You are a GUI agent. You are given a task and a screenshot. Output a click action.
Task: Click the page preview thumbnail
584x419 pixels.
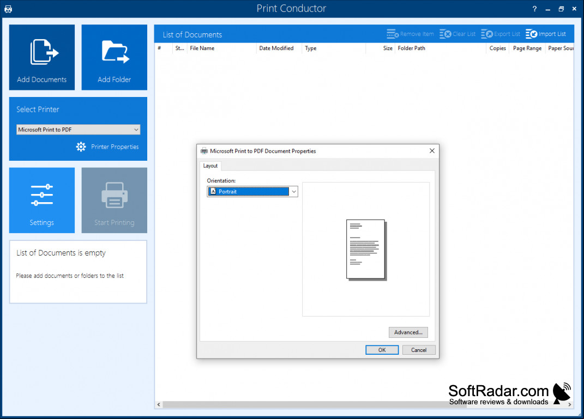(x=366, y=250)
